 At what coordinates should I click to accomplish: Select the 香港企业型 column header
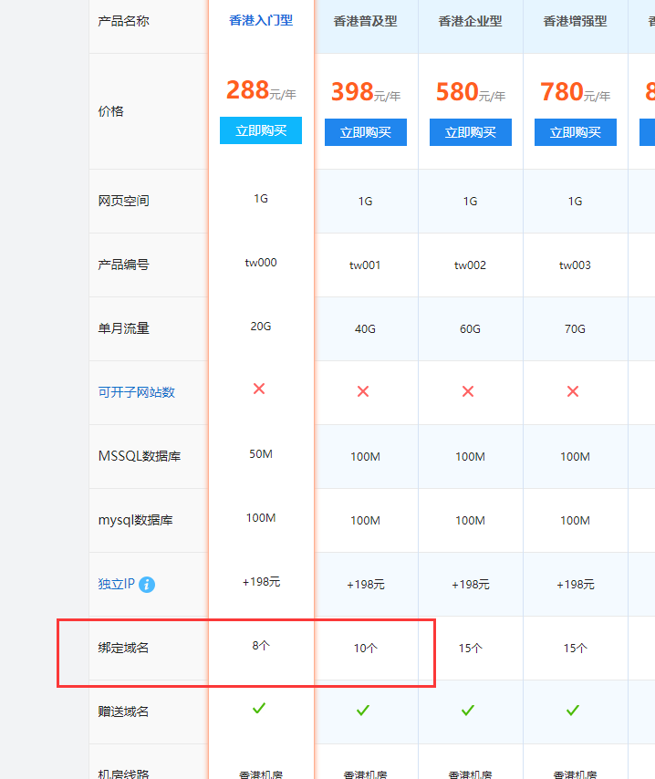[x=471, y=21]
